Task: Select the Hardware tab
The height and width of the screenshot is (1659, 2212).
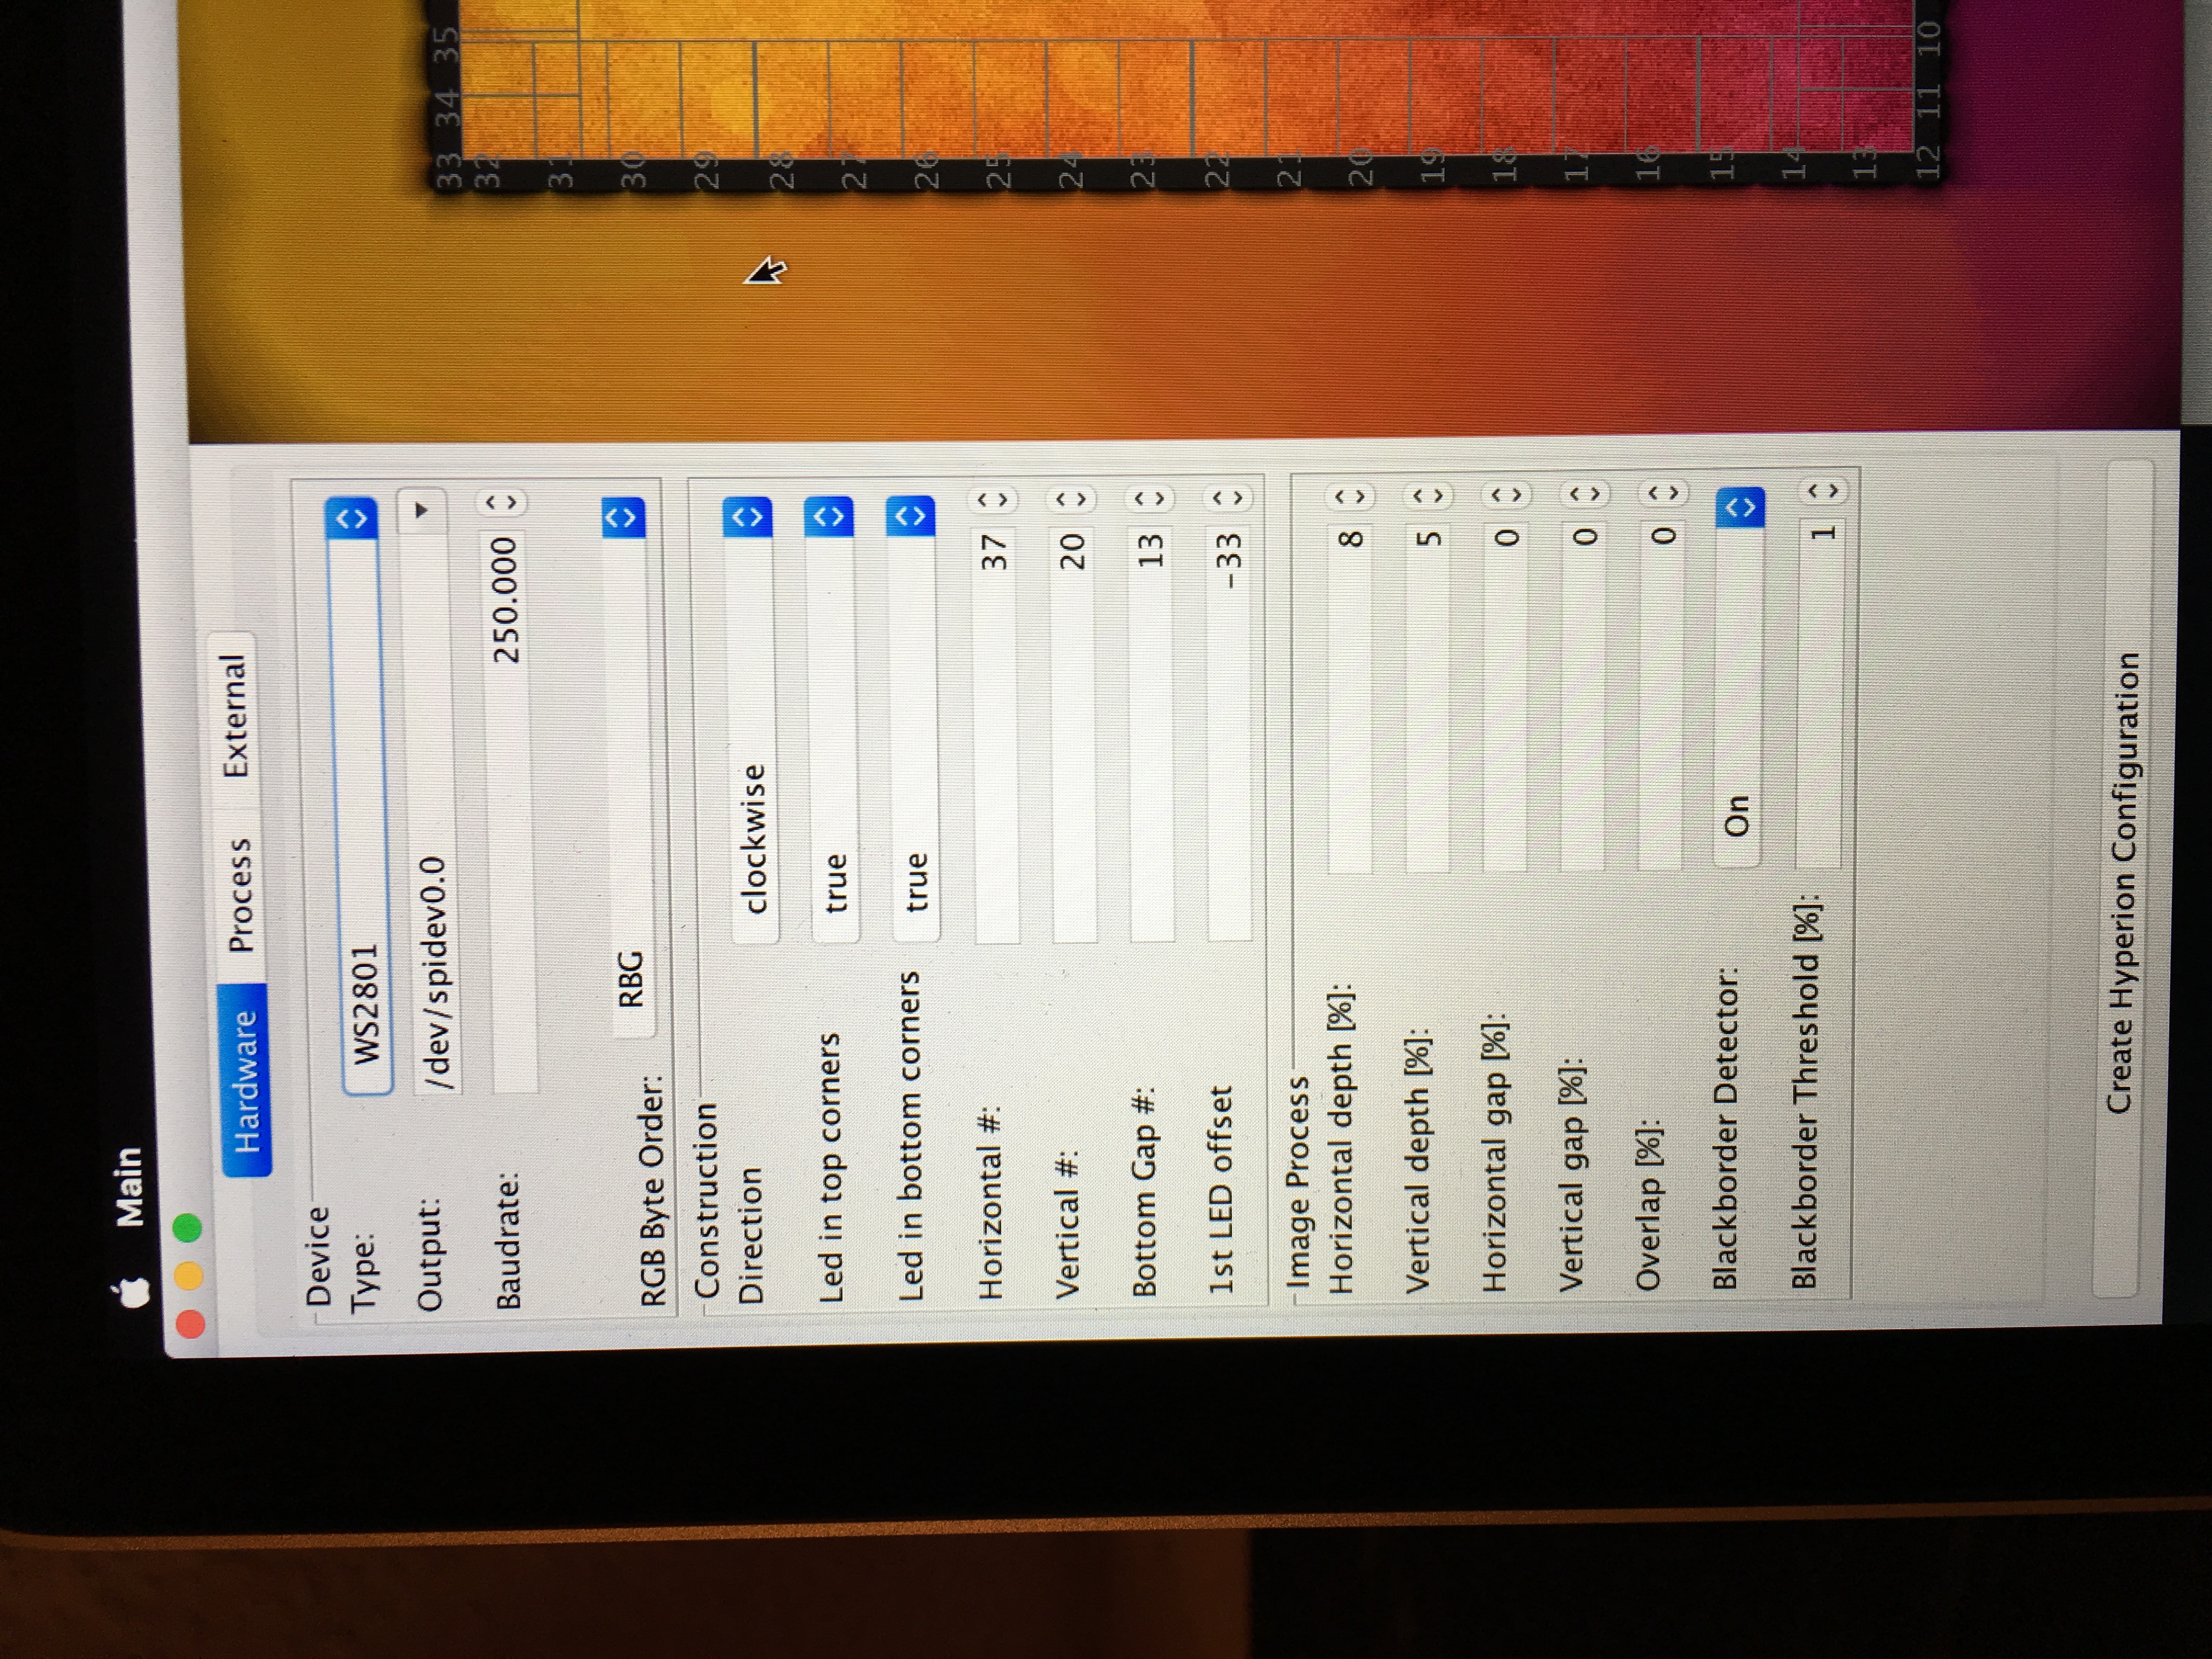Action: pyautogui.click(x=244, y=1080)
